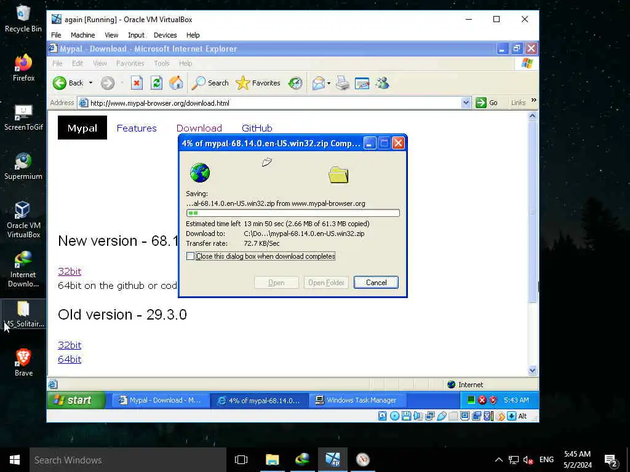This screenshot has width=630, height=472.
Task: Open VirtualBox Devices menu
Action: click(165, 35)
